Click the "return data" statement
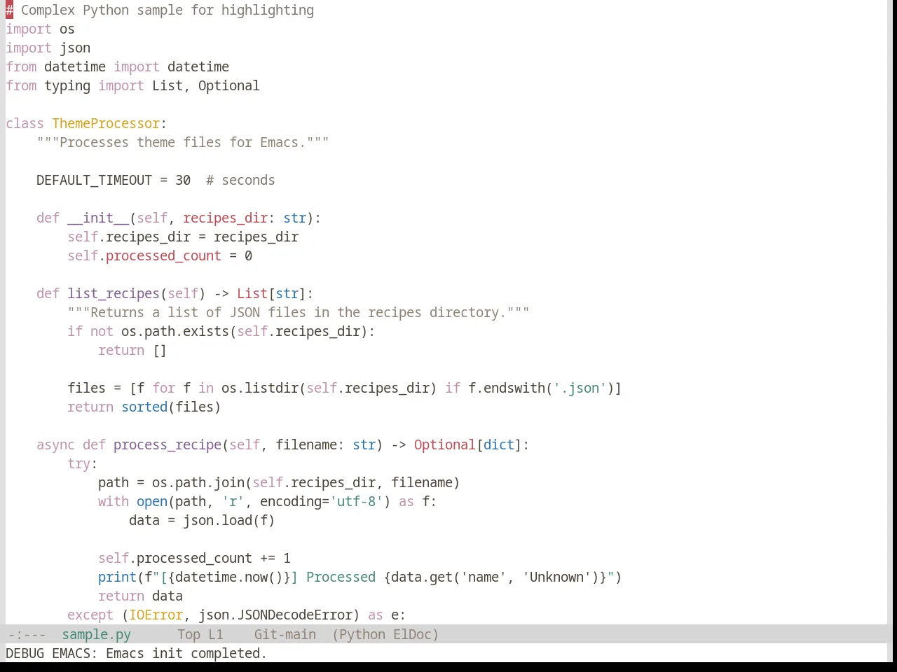897x672 pixels. pos(140,596)
